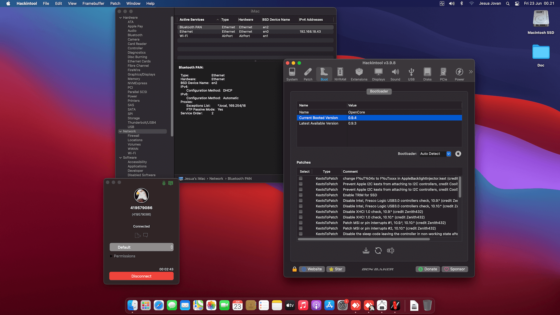
Task: Open the Edit menu
Action: point(58,3)
